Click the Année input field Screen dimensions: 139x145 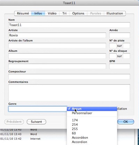point(119,35)
